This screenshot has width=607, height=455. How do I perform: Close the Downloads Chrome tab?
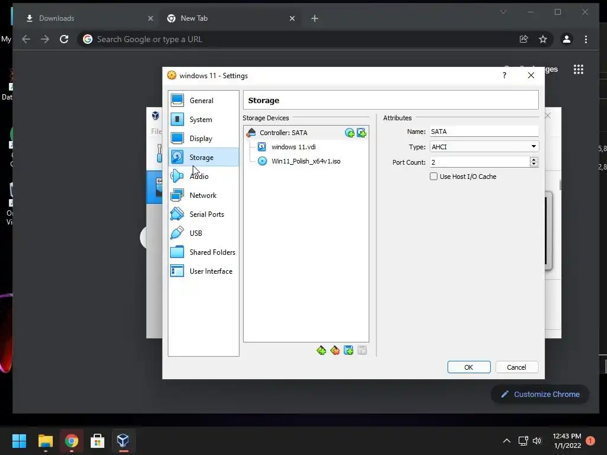(151, 18)
